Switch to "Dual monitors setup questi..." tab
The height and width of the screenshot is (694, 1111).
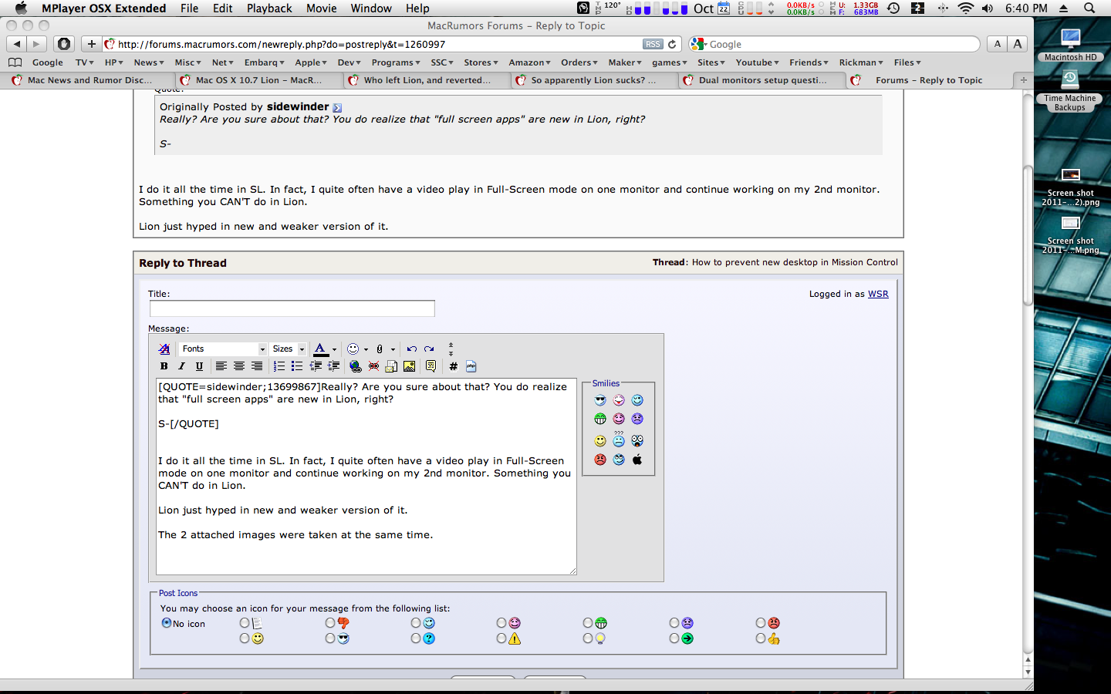pos(762,80)
